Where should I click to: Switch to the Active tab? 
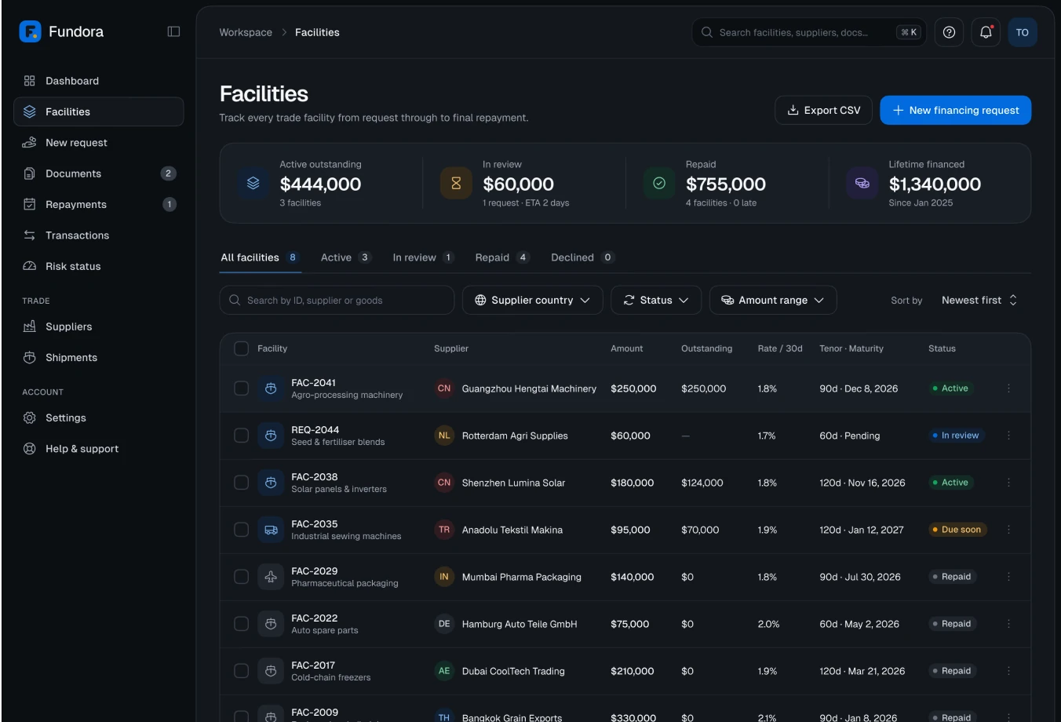pos(345,257)
